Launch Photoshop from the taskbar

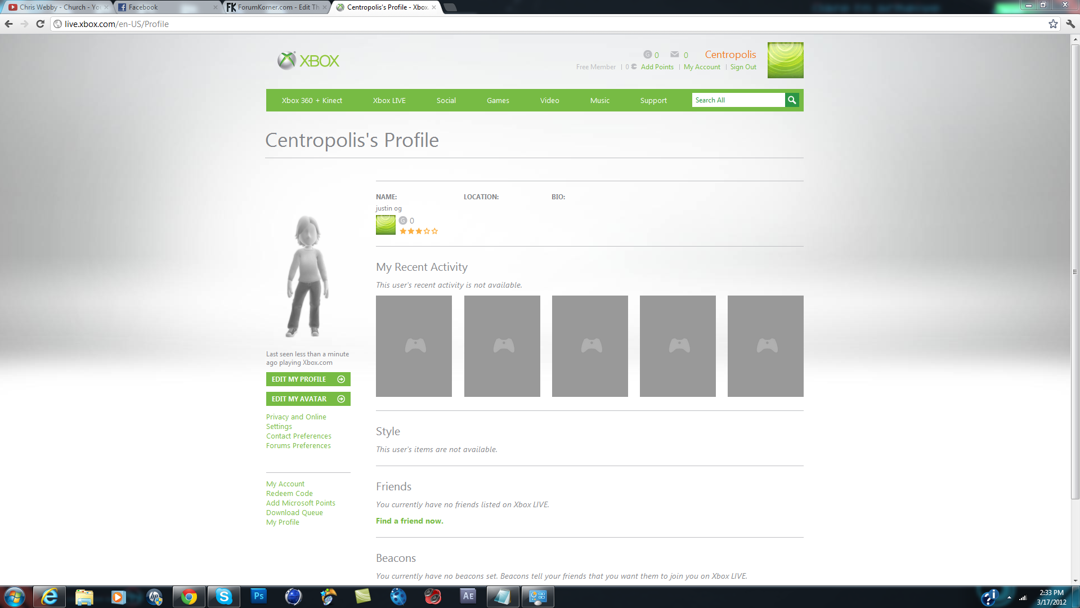tap(258, 596)
